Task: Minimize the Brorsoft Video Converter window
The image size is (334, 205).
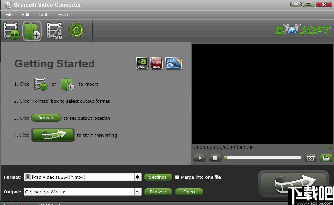Action: [296, 4]
